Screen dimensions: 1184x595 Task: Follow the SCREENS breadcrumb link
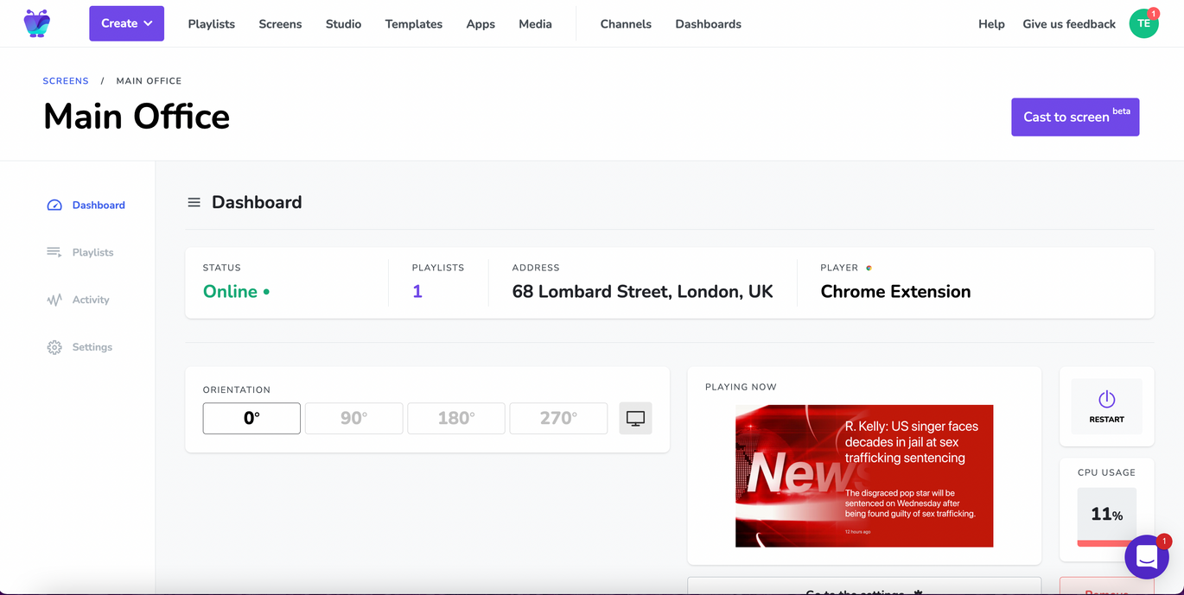[66, 81]
